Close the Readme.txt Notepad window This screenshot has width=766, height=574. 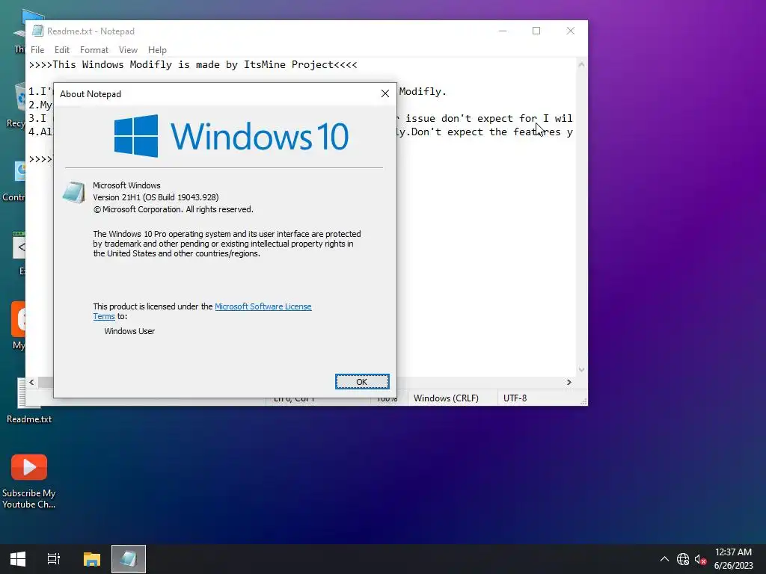(x=571, y=31)
